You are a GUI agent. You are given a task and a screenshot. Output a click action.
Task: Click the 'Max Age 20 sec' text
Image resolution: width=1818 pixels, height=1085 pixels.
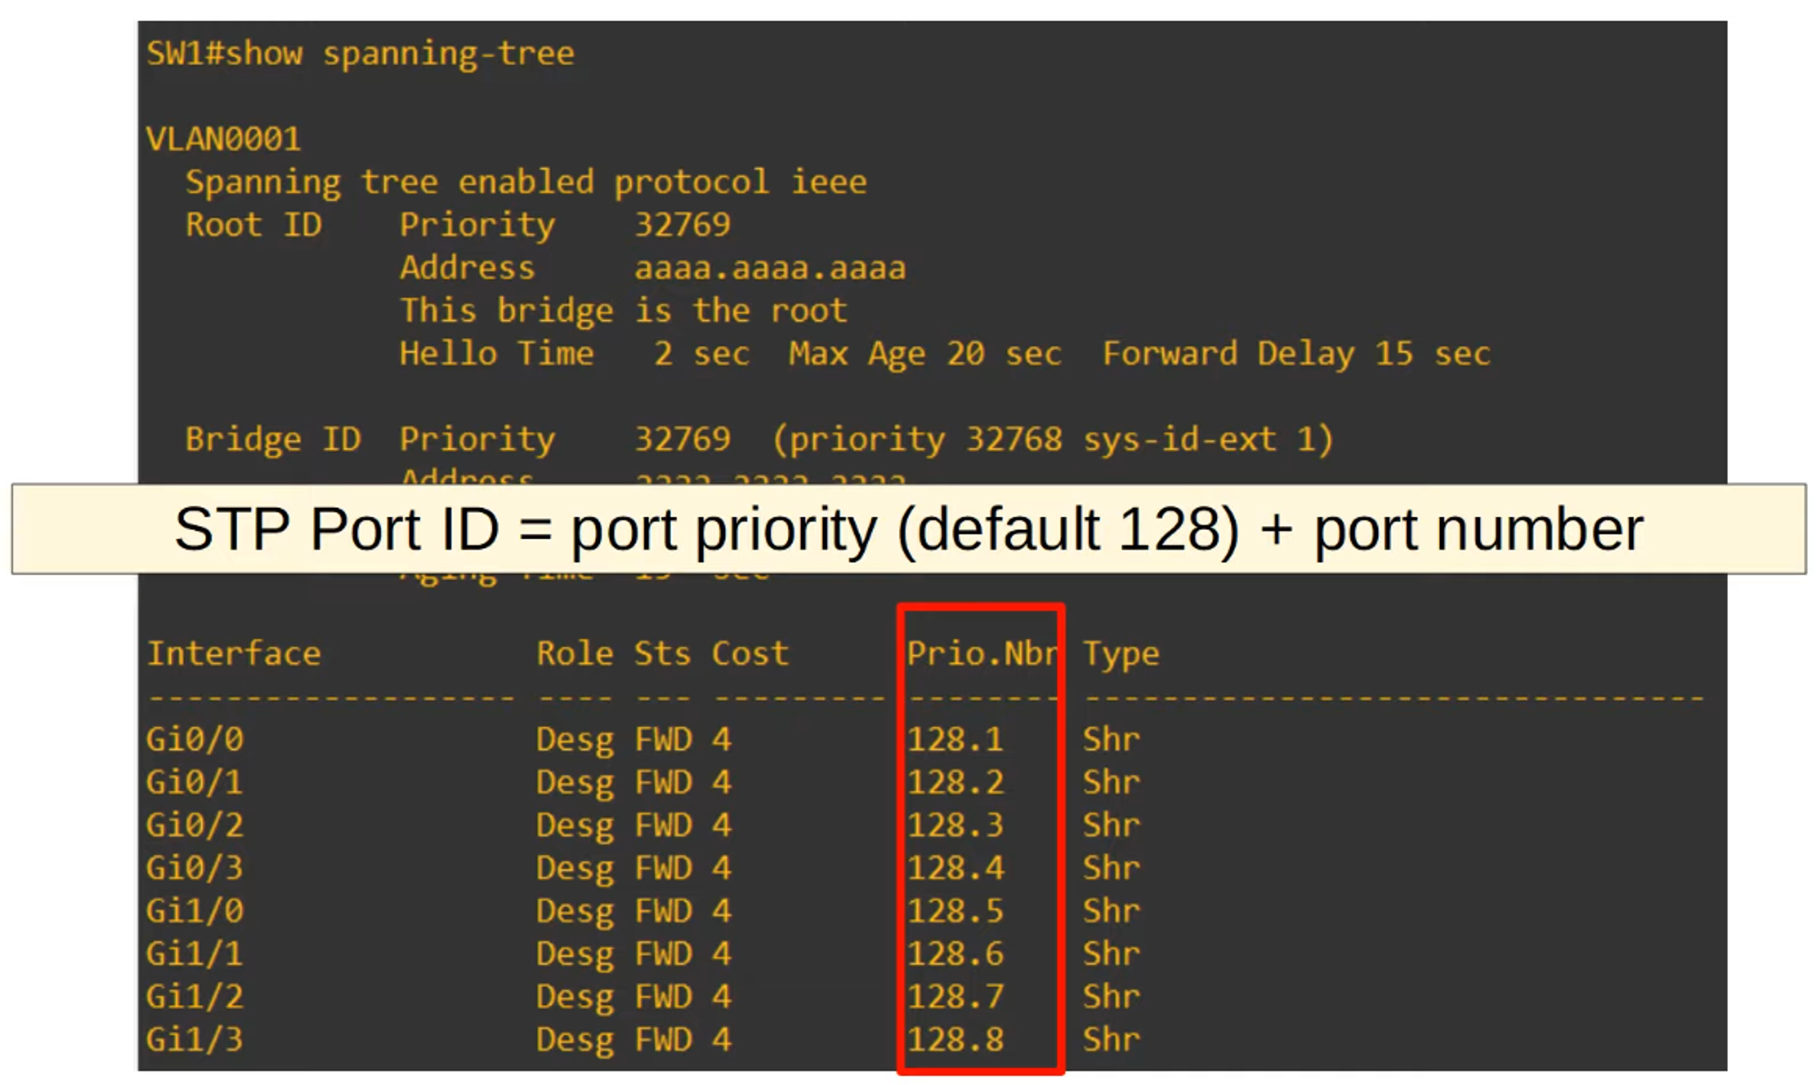924,353
